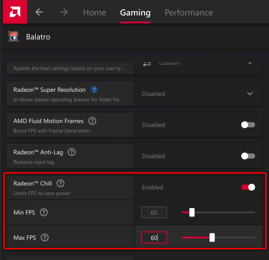The image size is (269, 260).
Task: Click the Balatro game icon
Action: coord(13,36)
